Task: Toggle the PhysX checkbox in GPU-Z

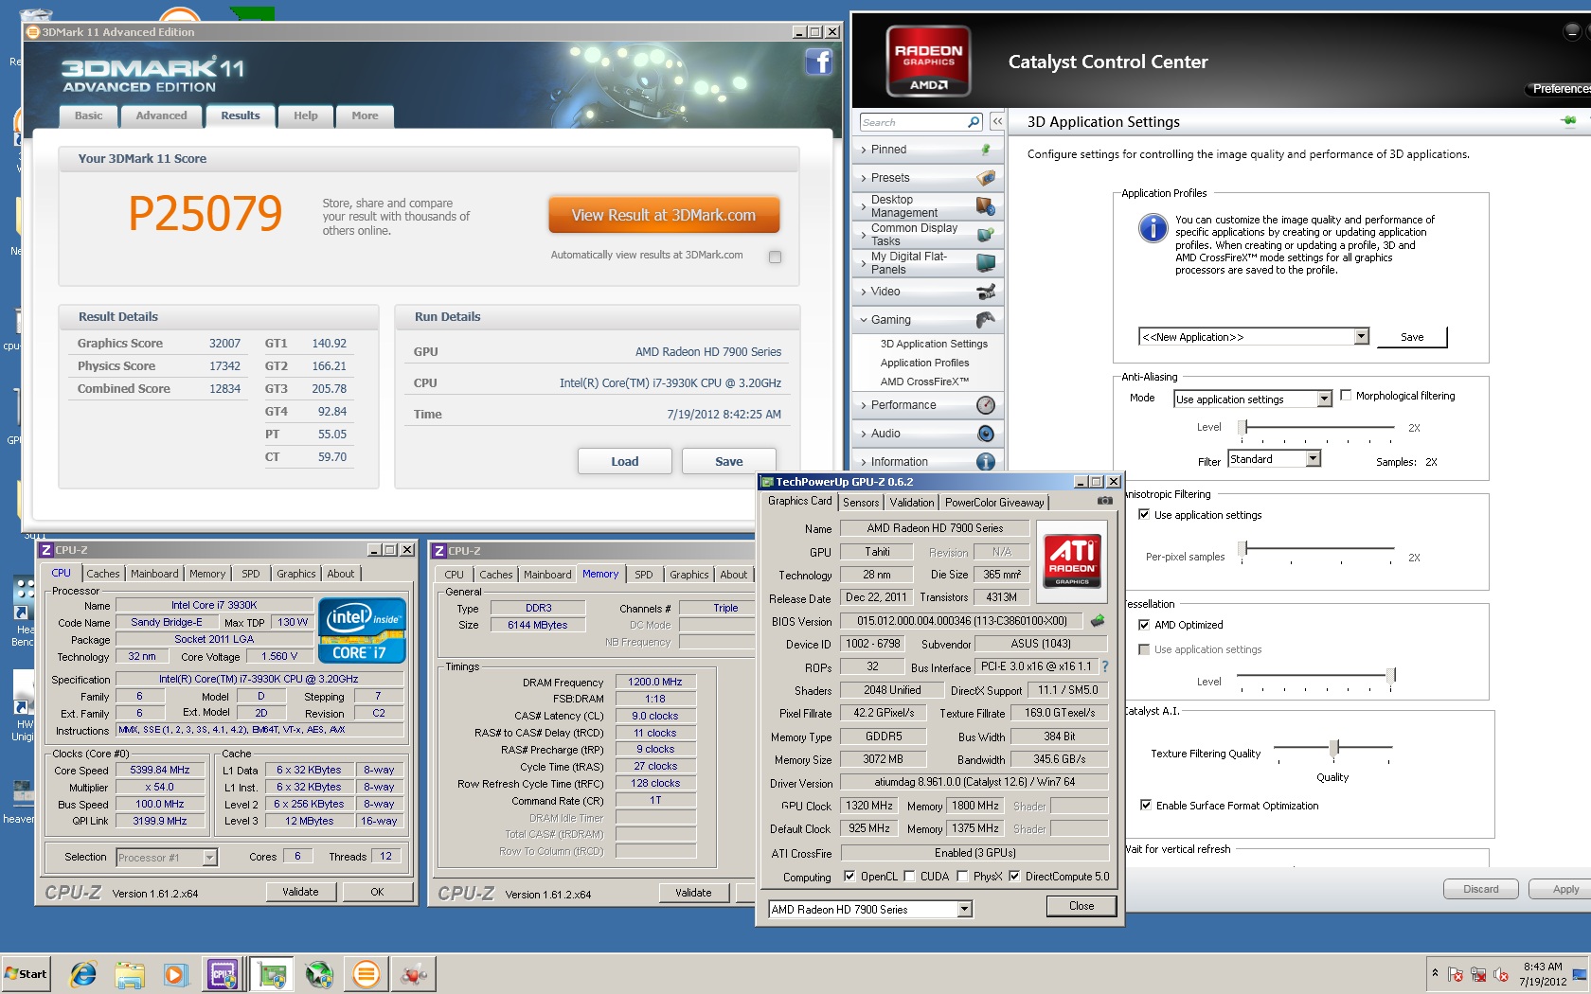Action: [963, 877]
